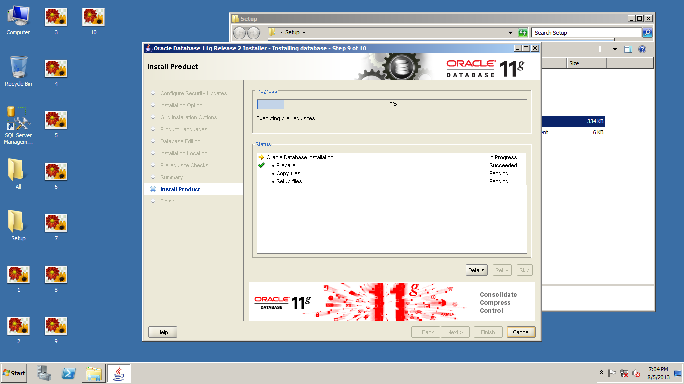Click the Size column header

(x=586, y=63)
